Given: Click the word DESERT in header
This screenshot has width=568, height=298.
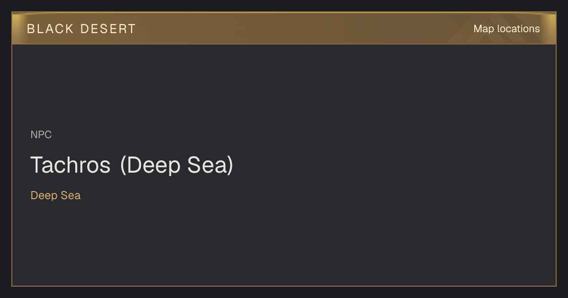Looking at the screenshot, I should tap(108, 29).
